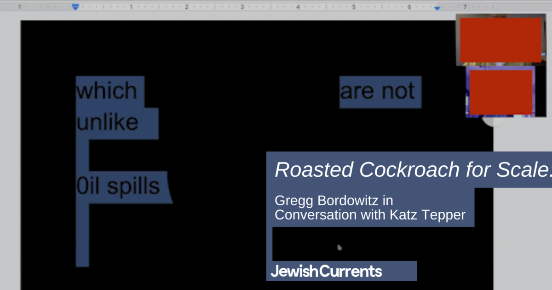
Task: Click the ruler tick area near the 6-inch mark
Action: tap(409, 7)
